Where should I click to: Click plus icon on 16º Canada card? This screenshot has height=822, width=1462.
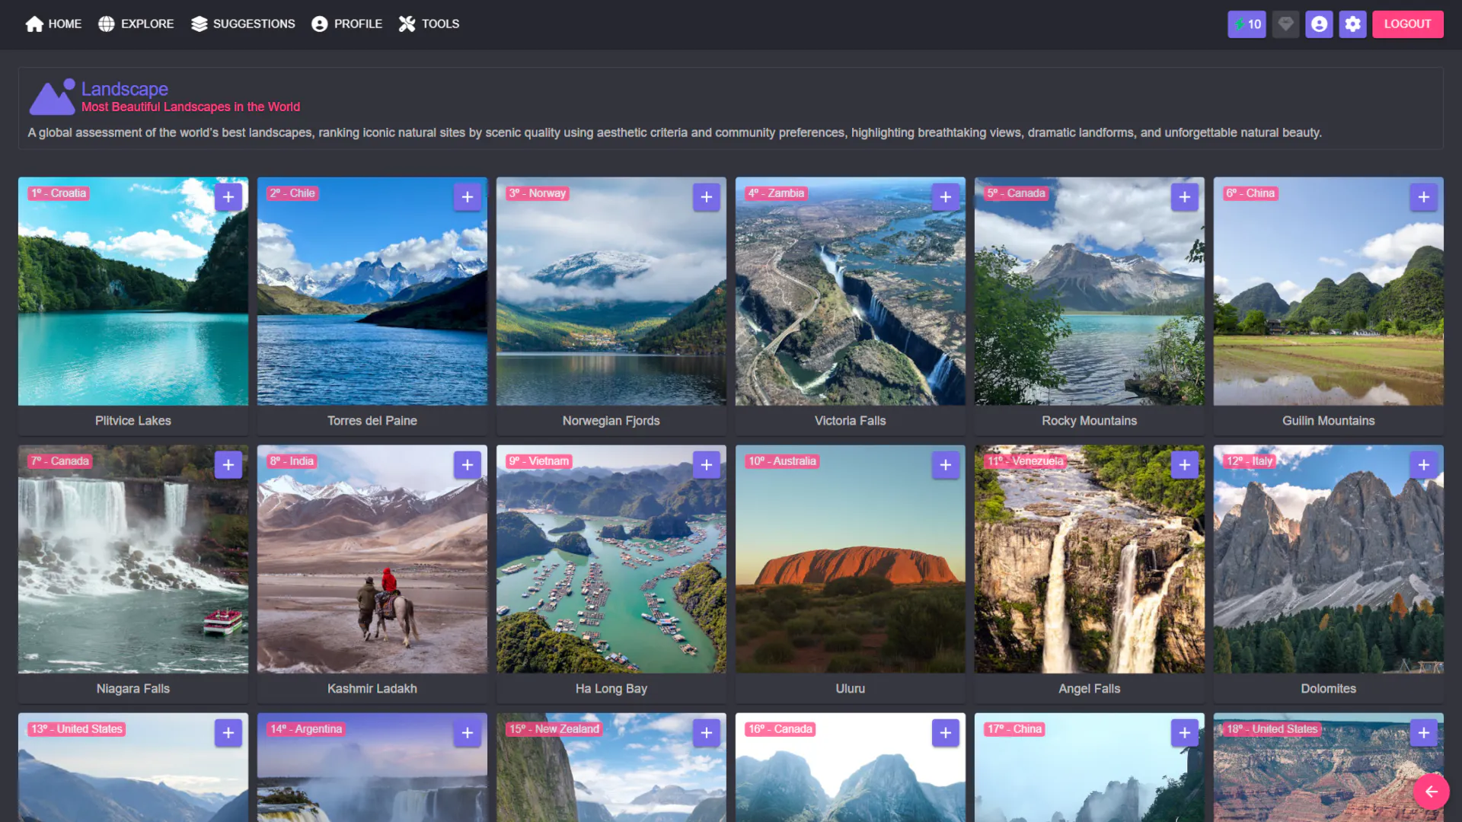946,733
